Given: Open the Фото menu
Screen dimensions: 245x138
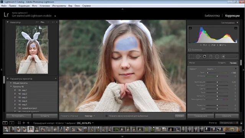Looking at the screenshot, I should tap(35, 6).
